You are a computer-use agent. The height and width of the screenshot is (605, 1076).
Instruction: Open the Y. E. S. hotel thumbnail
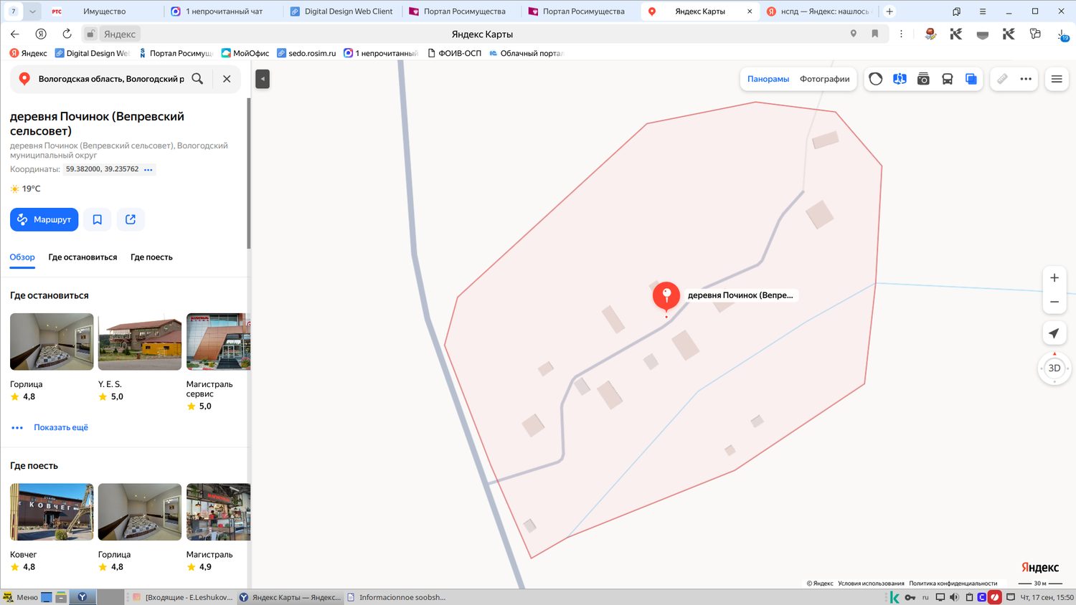[140, 342]
